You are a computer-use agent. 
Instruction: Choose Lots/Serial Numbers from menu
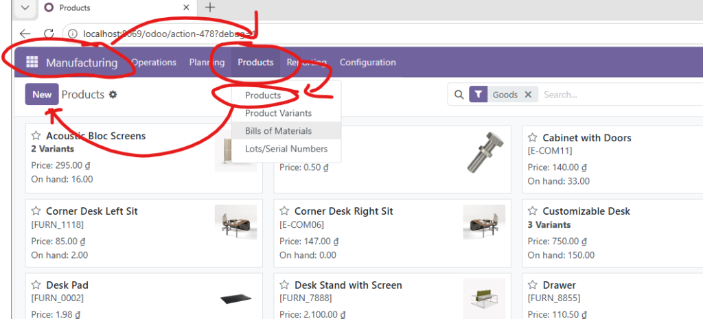point(286,149)
